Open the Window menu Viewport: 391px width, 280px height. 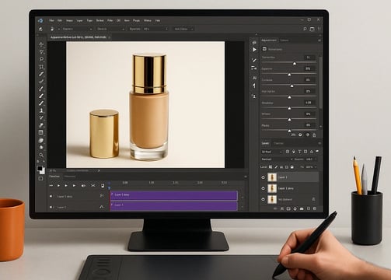pos(148,20)
